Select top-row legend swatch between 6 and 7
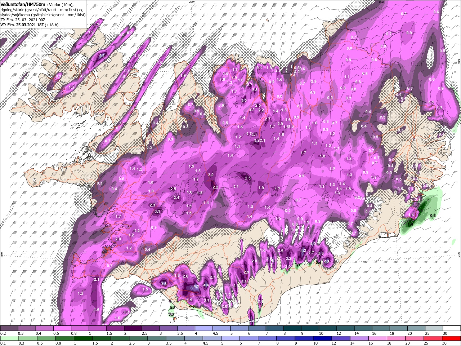The width and height of the screenshot is (461, 346). [x=256, y=328]
